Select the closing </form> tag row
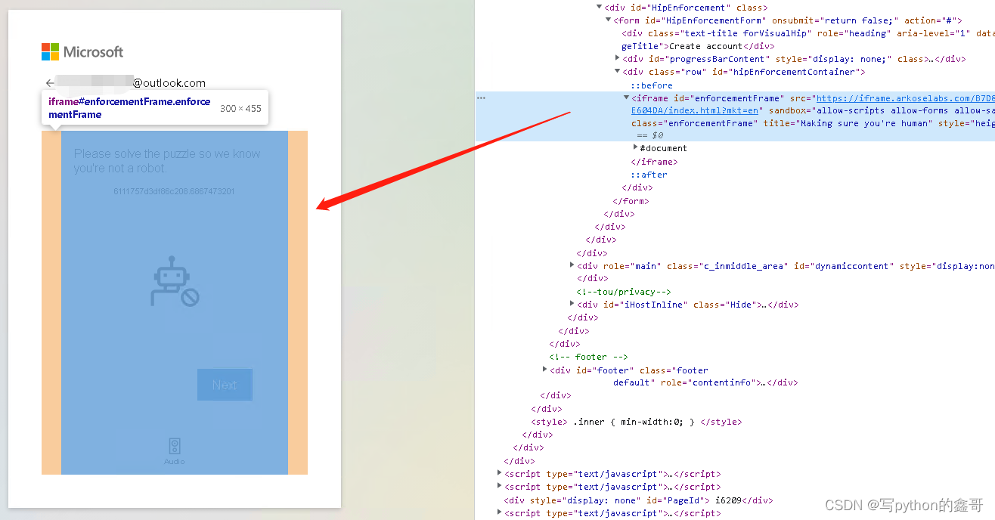This screenshot has height=520, width=995. pyautogui.click(x=631, y=201)
